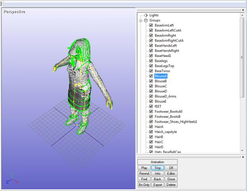Close the Animation panel

coord(243,157)
